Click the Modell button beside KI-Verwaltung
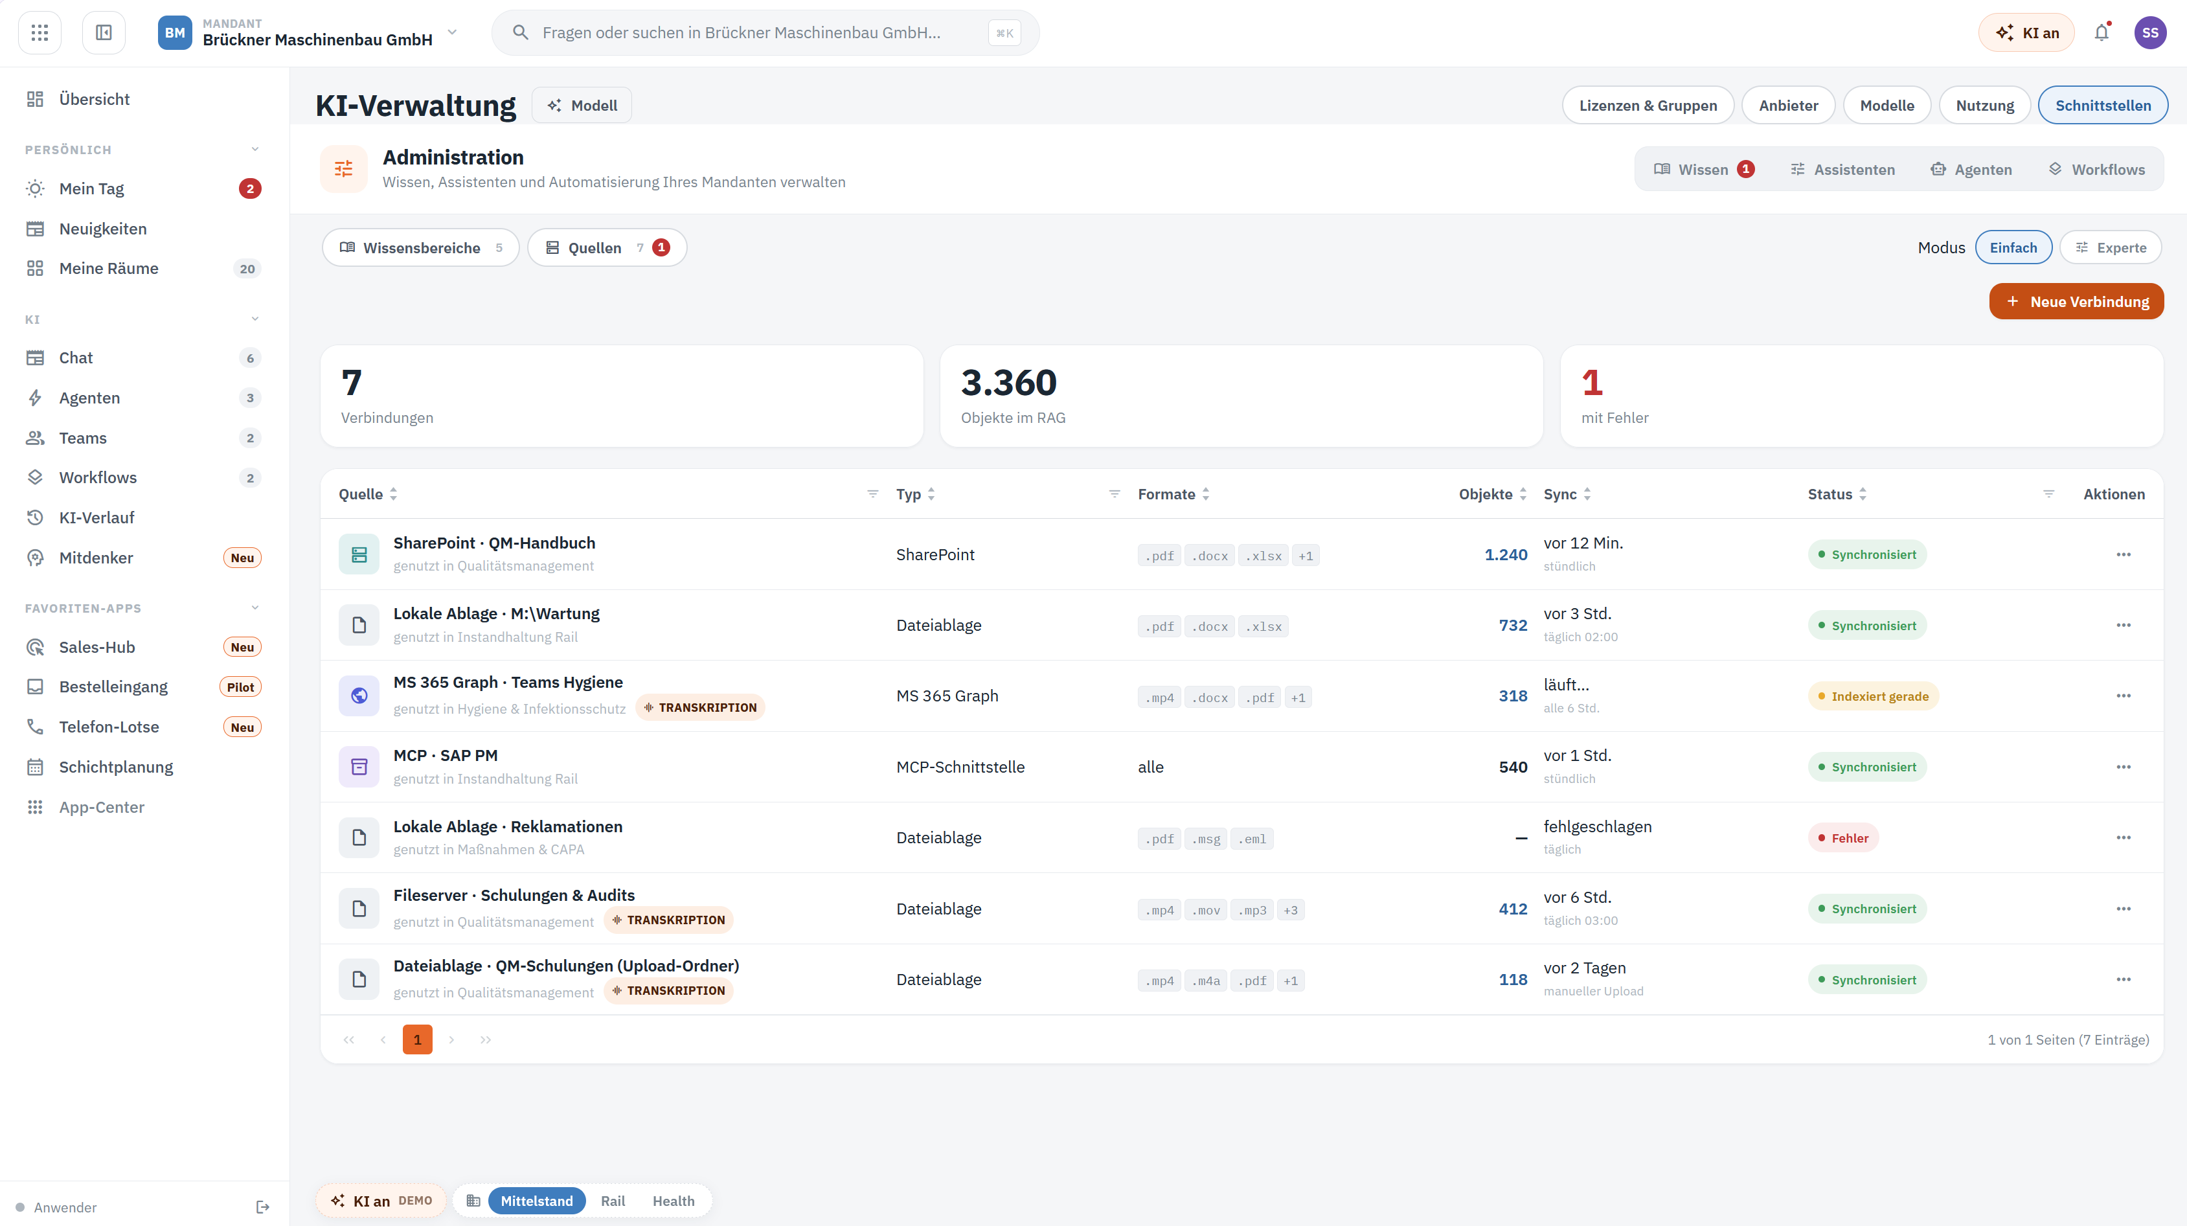Viewport: 2187px width, 1226px height. click(x=582, y=104)
